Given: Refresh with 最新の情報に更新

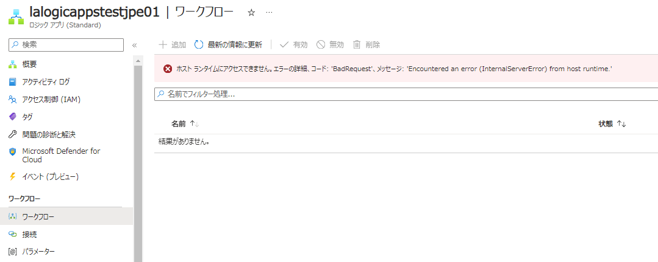Looking at the screenshot, I should [x=228, y=45].
